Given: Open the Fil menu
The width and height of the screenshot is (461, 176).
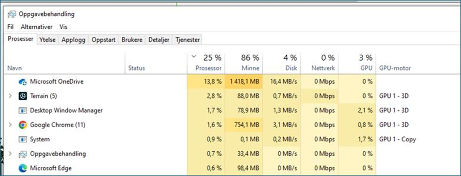Looking at the screenshot, I should pos(11,27).
